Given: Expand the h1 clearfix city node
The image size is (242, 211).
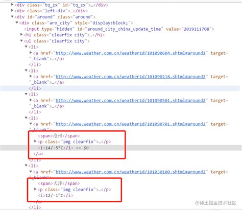Looking at the screenshot, I should [21, 35].
